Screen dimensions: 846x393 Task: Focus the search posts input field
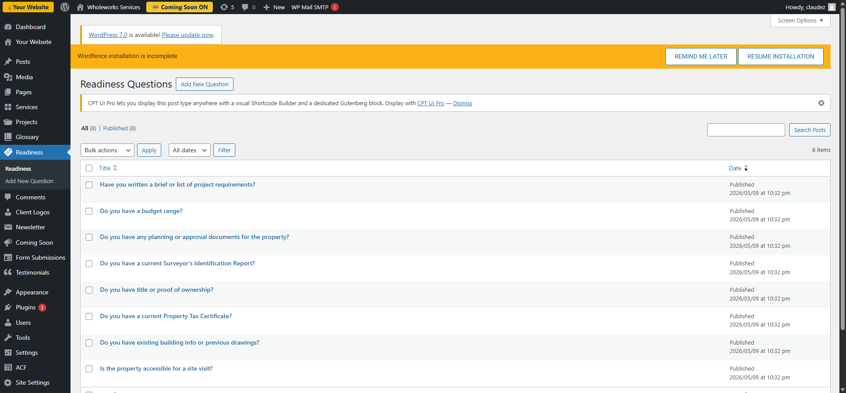746,130
